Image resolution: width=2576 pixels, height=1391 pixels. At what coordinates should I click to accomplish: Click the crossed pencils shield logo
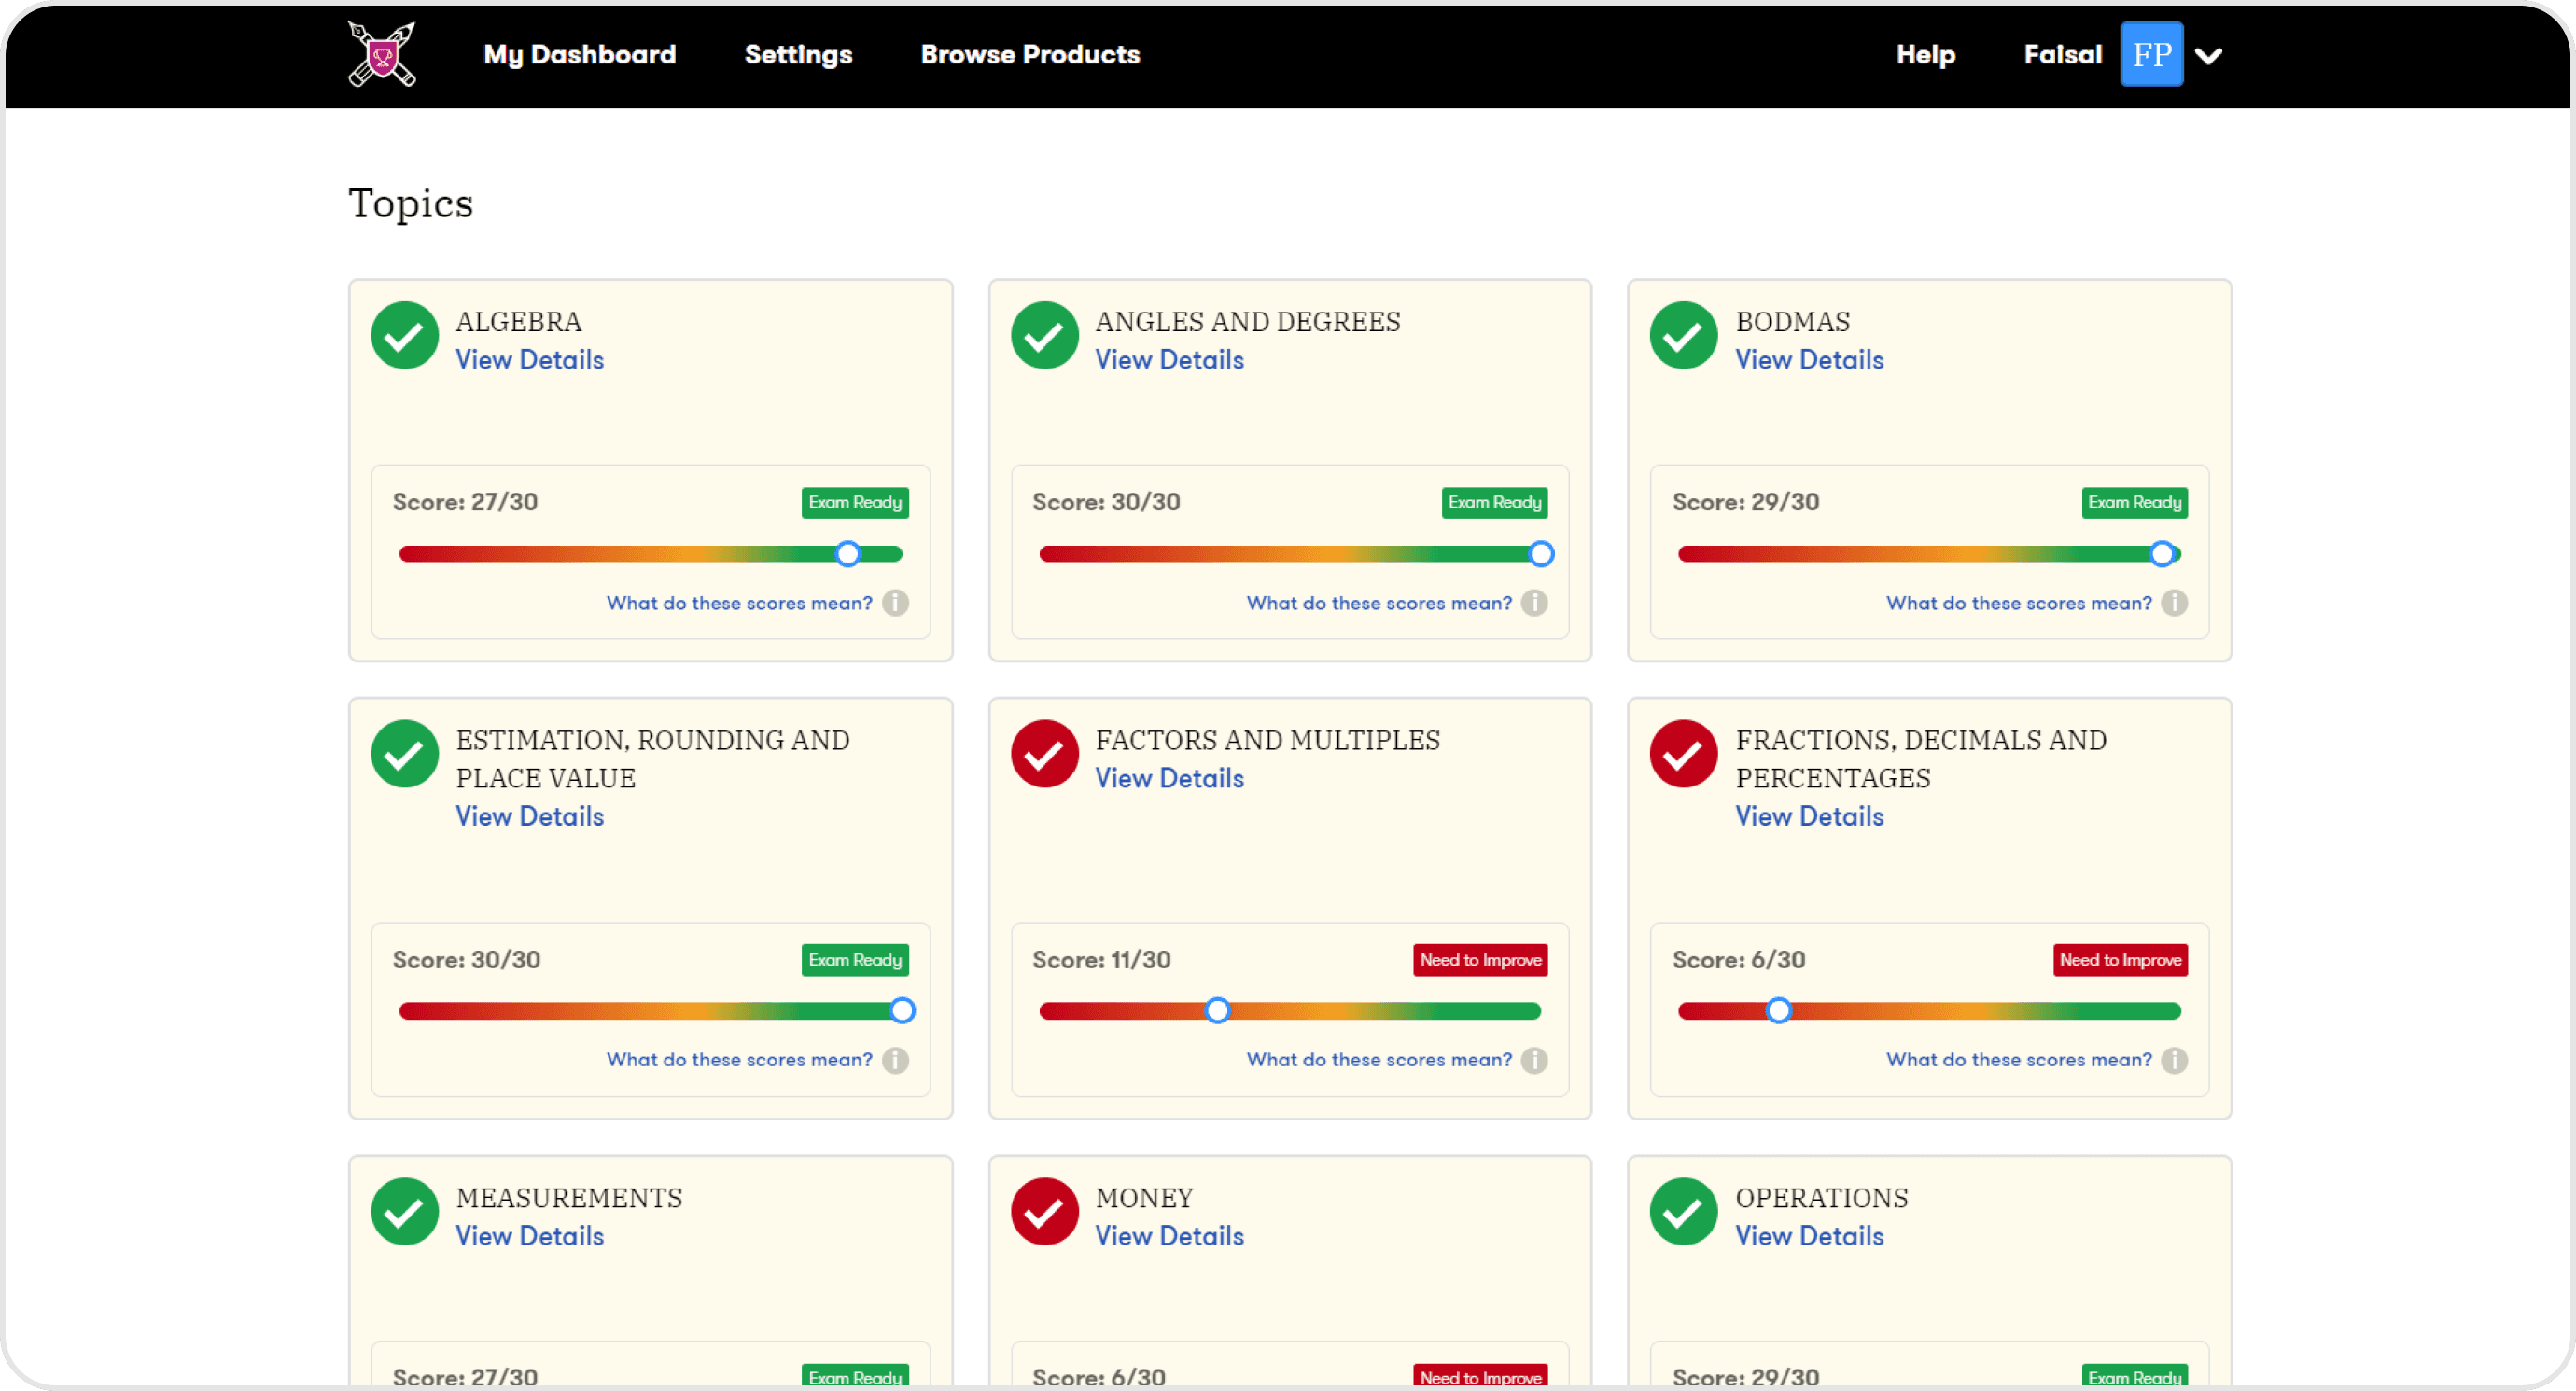[x=381, y=54]
